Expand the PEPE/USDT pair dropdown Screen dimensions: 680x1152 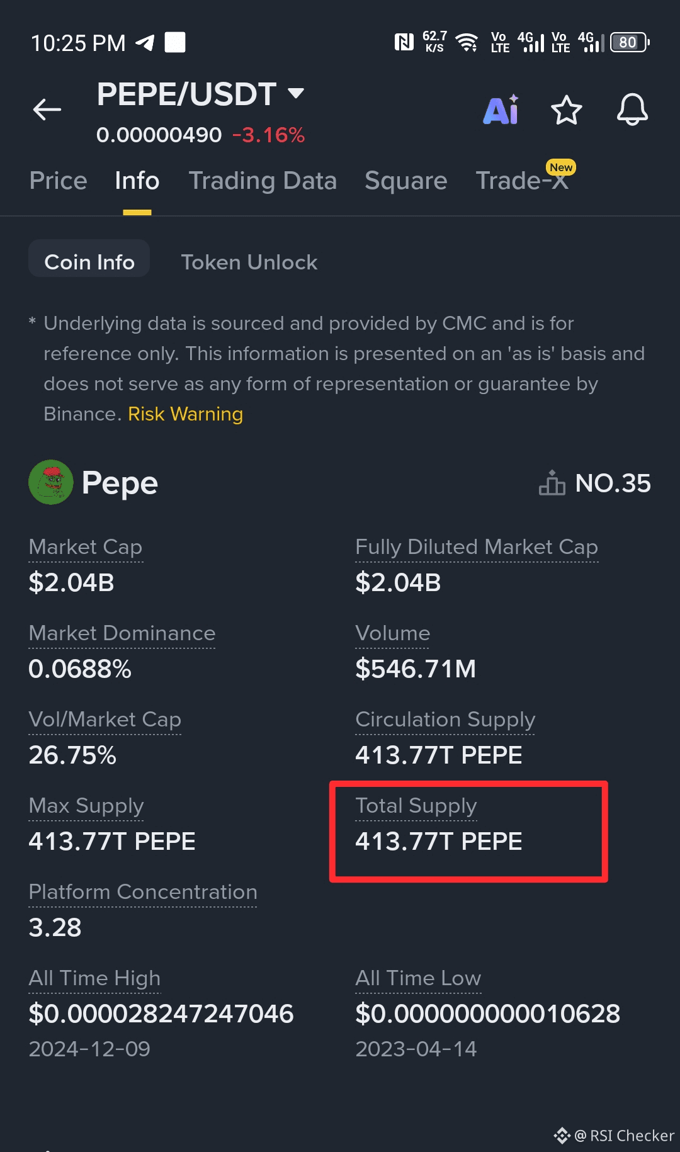(296, 94)
